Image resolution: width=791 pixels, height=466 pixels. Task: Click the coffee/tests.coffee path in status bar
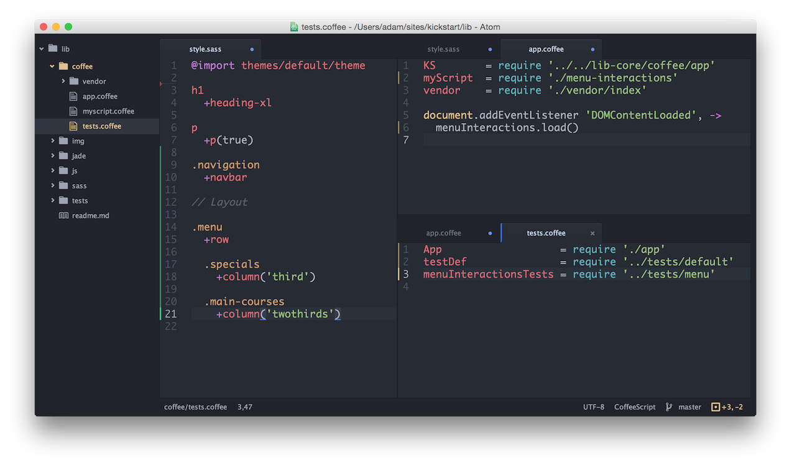195,407
